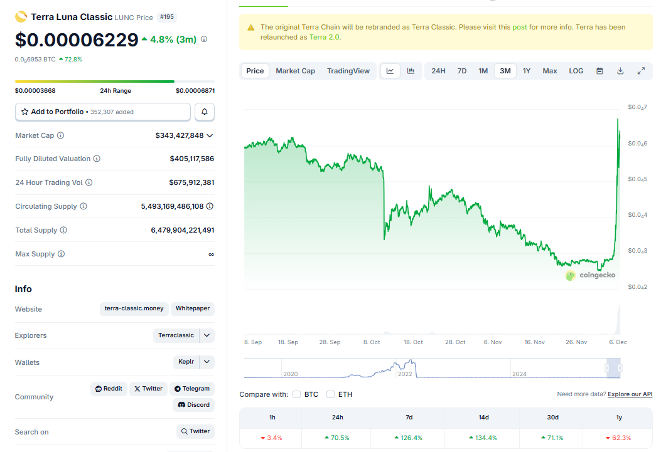Enable ETH comparison checkbox

[331, 394]
